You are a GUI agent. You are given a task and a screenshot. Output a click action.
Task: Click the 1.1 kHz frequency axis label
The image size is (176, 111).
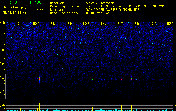(x=3, y=36)
